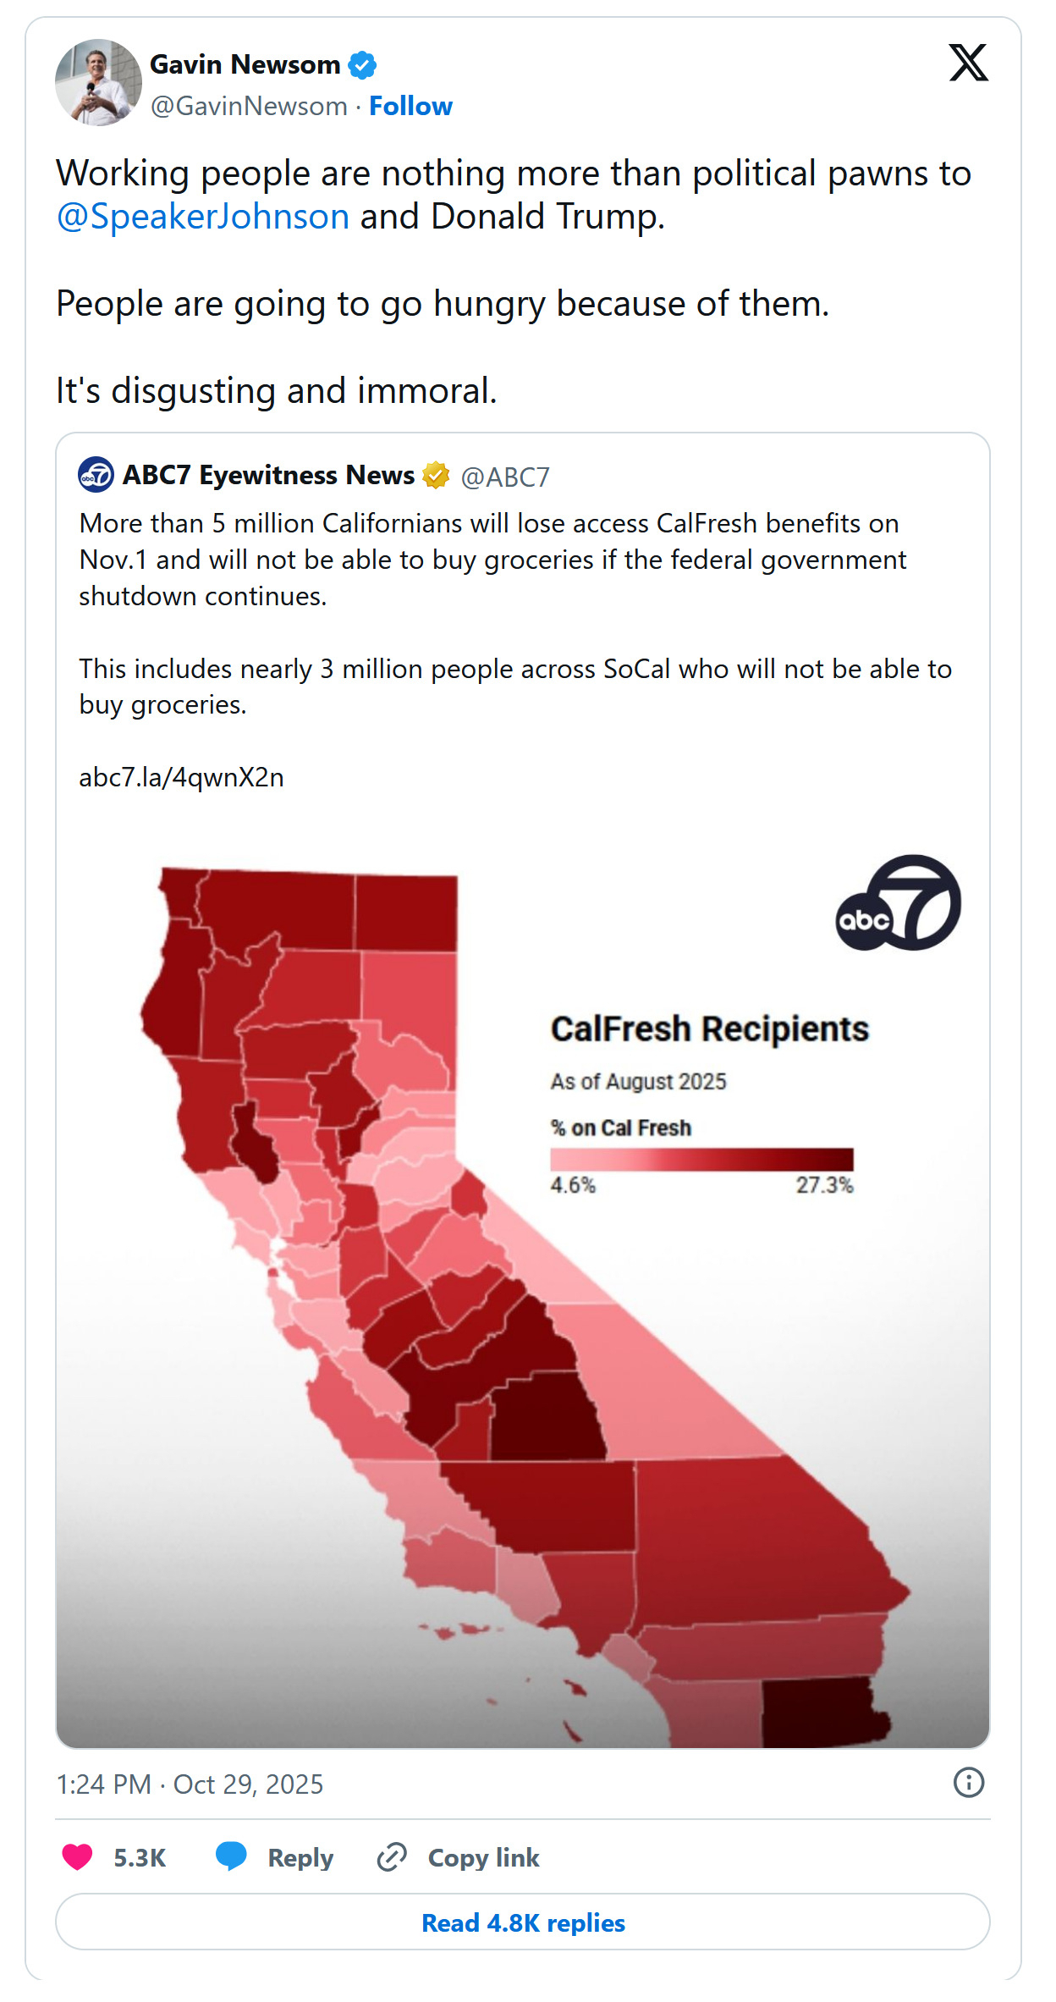
Task: Follow the @GavinNewsom account
Action: (x=410, y=107)
